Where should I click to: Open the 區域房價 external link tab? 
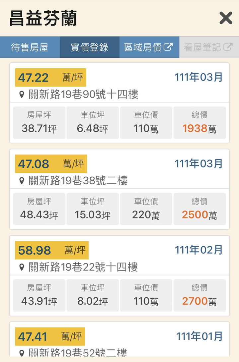coord(149,47)
